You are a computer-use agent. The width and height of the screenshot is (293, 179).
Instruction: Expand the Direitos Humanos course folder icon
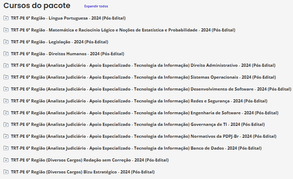6,54
